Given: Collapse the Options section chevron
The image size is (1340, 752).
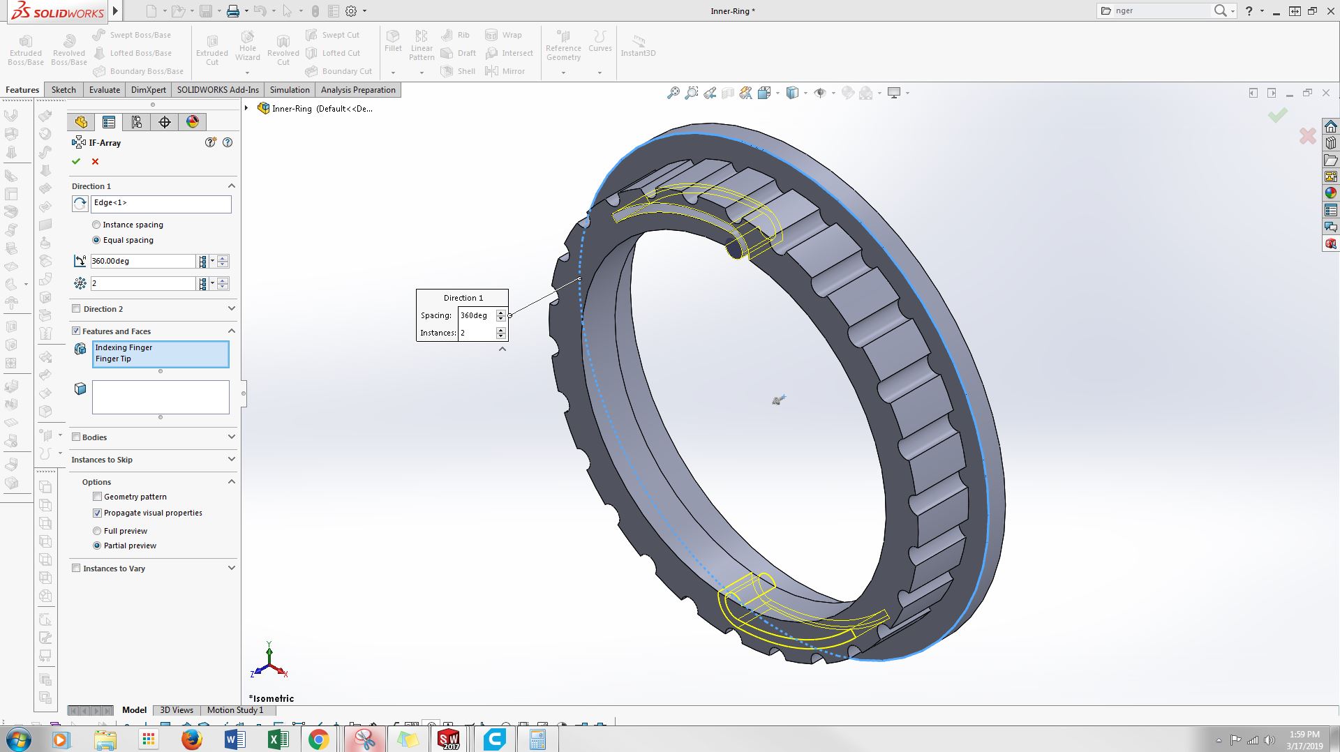Looking at the screenshot, I should coord(232,481).
